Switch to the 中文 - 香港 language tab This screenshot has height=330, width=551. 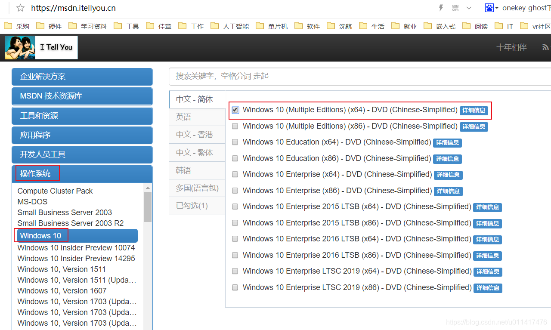tap(197, 135)
